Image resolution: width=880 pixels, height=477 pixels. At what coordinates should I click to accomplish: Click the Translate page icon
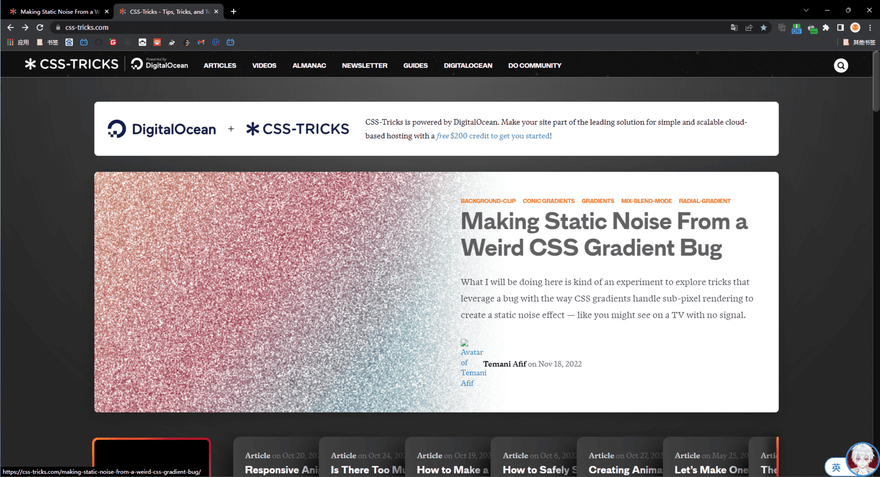click(x=734, y=27)
